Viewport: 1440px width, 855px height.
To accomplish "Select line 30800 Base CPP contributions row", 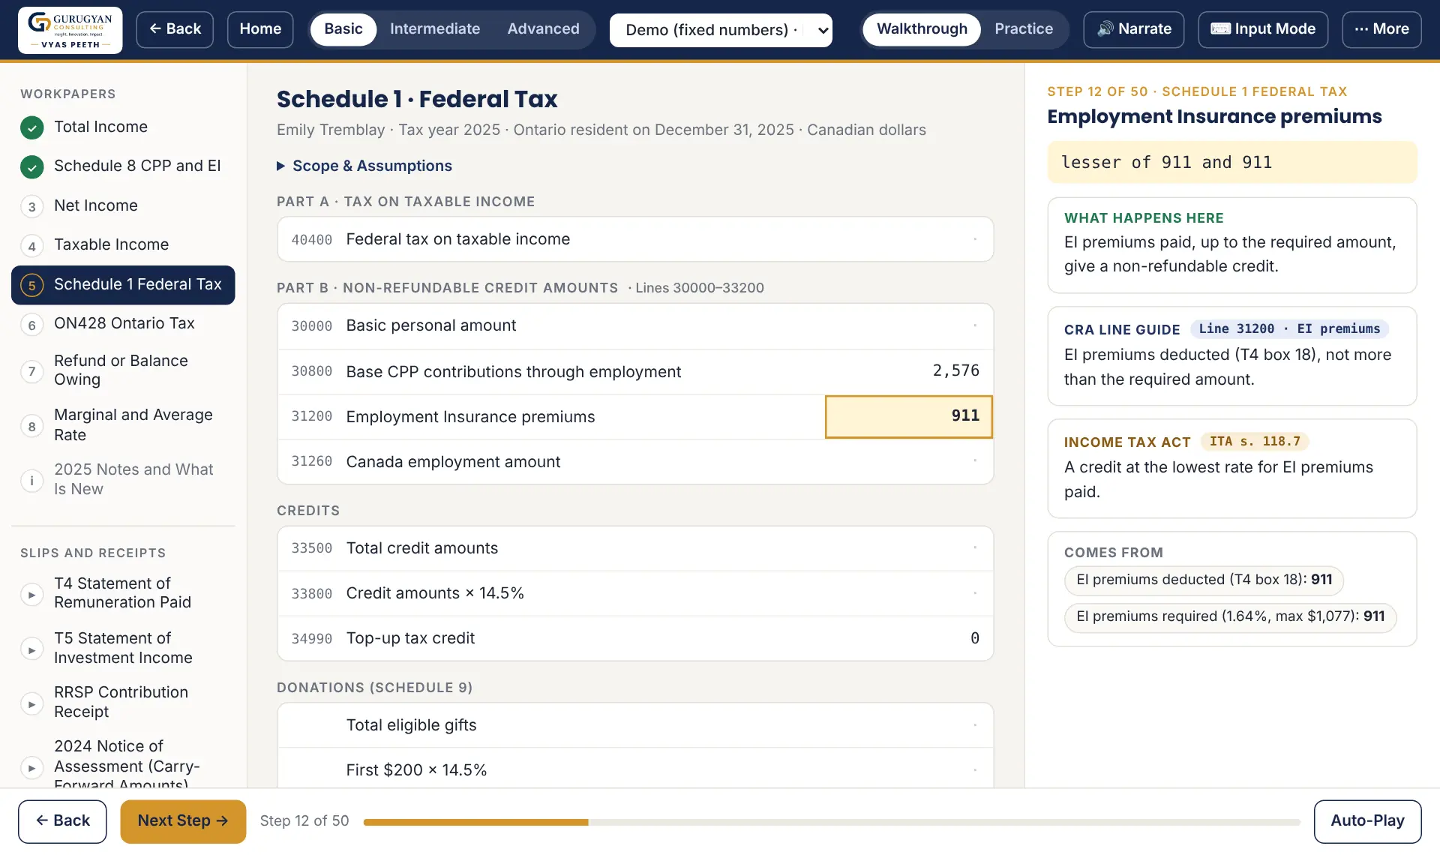I will pos(635,372).
